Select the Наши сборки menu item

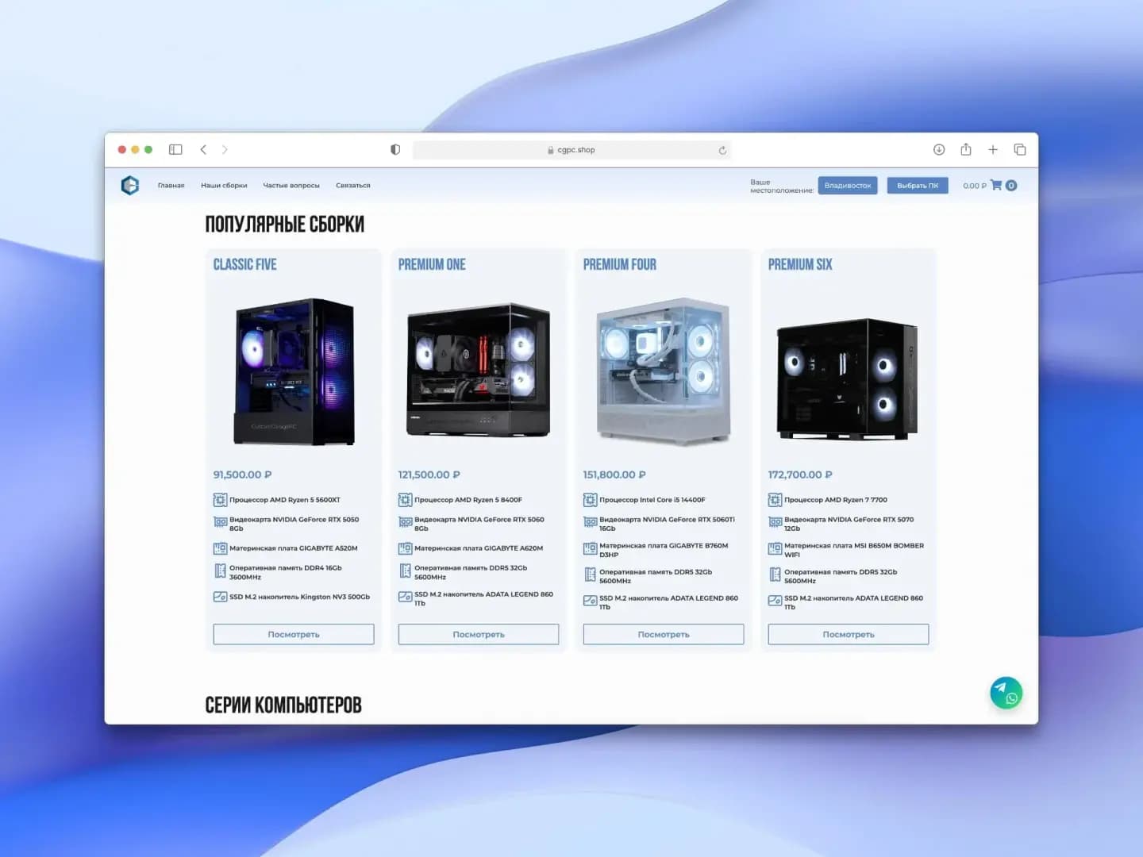click(225, 185)
